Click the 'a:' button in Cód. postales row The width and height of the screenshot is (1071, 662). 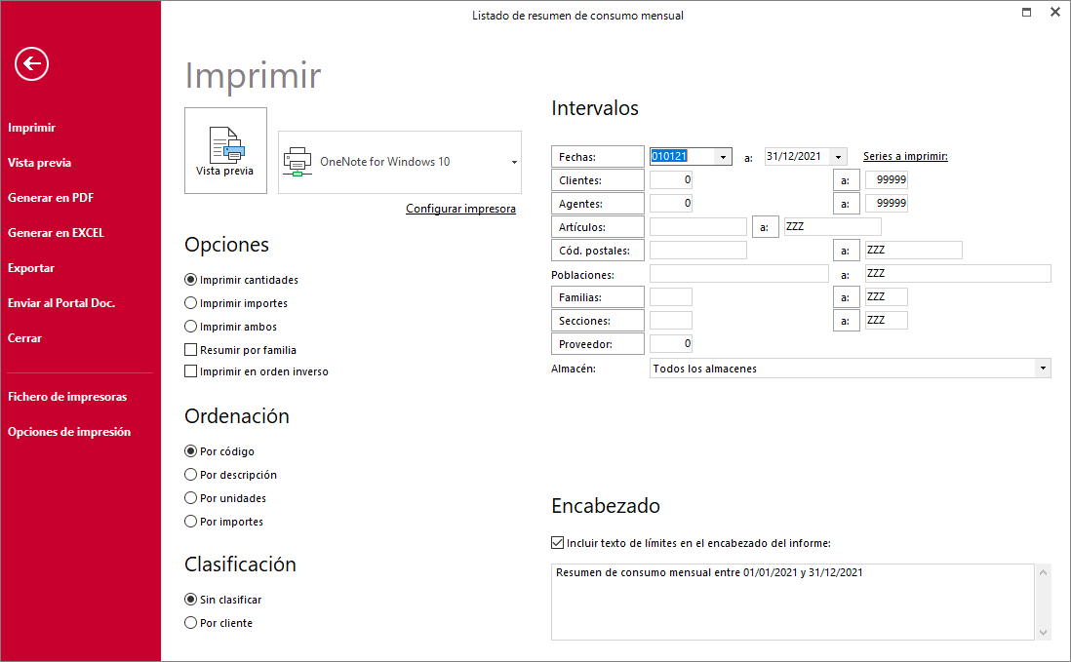click(x=846, y=251)
